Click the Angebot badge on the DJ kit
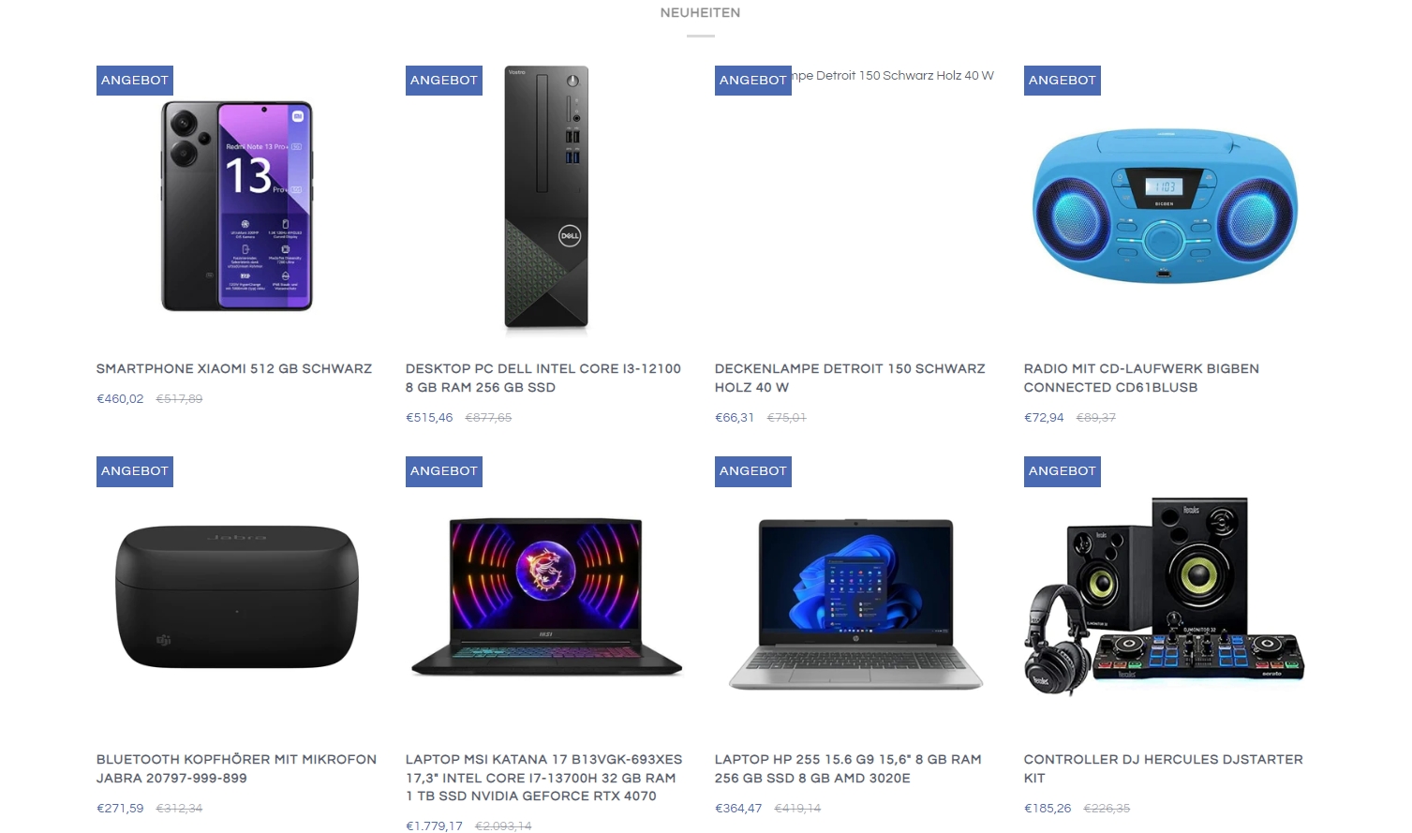 pyautogui.click(x=1063, y=471)
